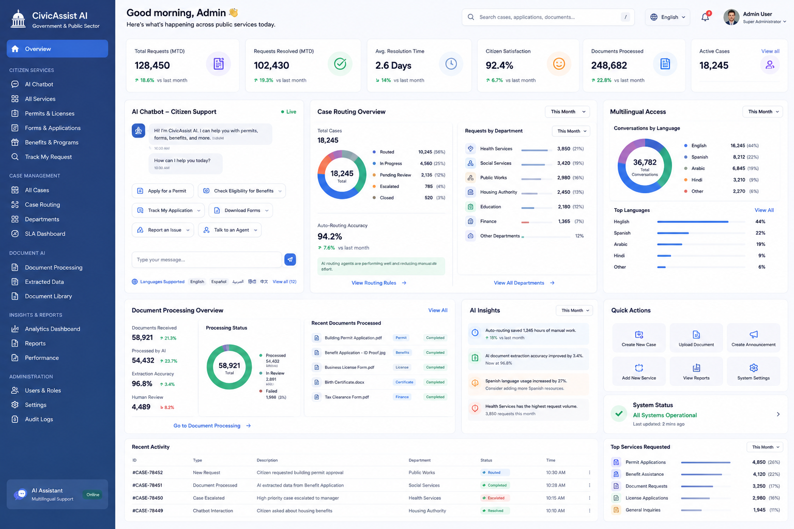This screenshot has height=529, width=794.
Task: Click the Admin User avatar photo
Action: (x=731, y=17)
